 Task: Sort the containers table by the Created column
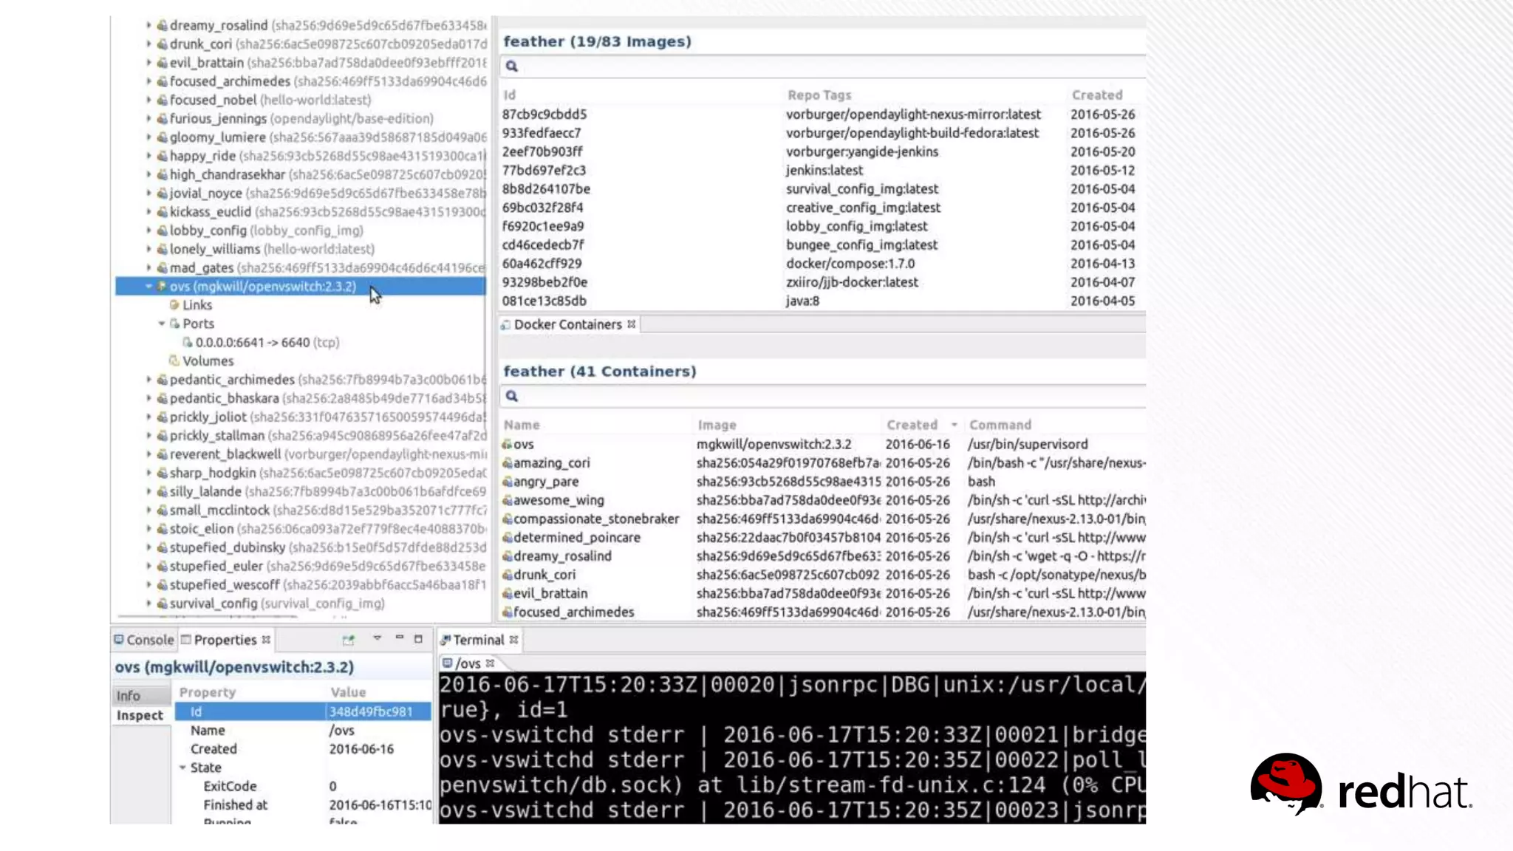912,425
